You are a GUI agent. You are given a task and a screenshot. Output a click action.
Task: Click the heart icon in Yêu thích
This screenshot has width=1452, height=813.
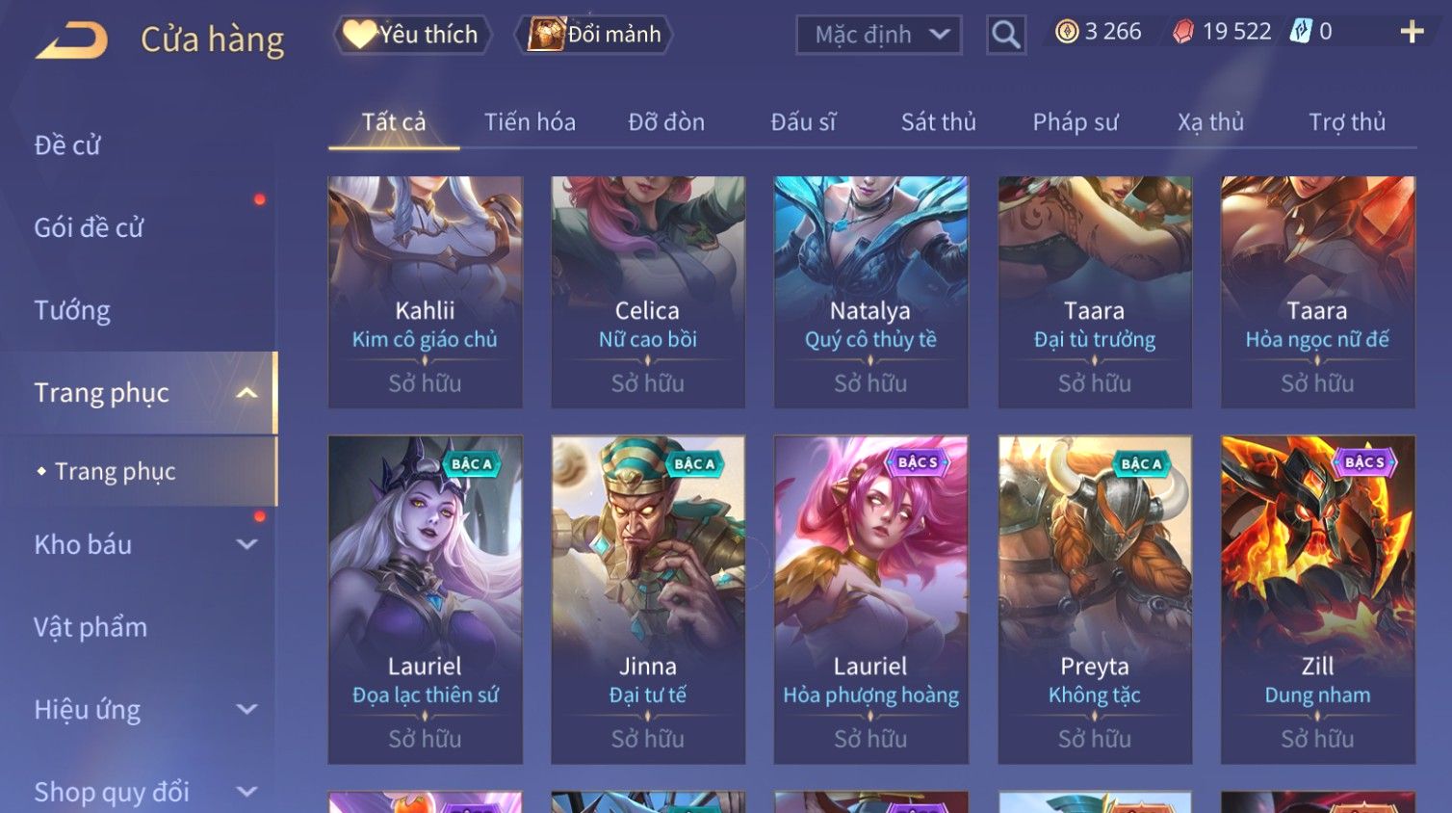[x=358, y=34]
